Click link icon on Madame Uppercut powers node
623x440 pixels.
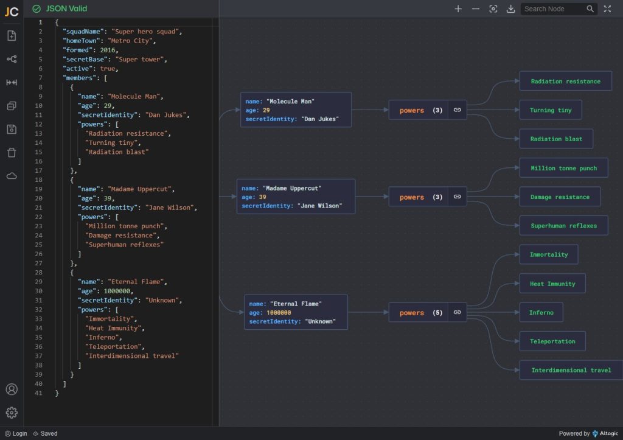(x=458, y=197)
